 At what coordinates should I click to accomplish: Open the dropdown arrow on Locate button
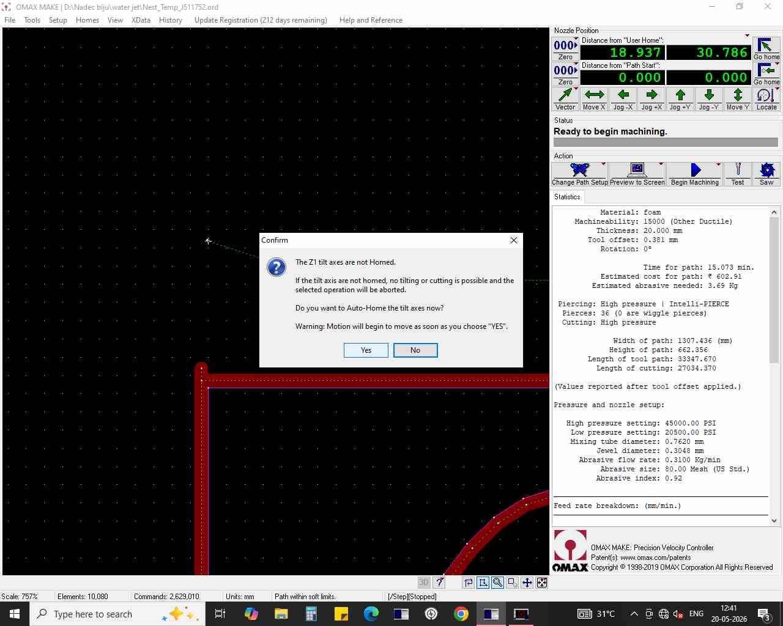click(x=777, y=89)
